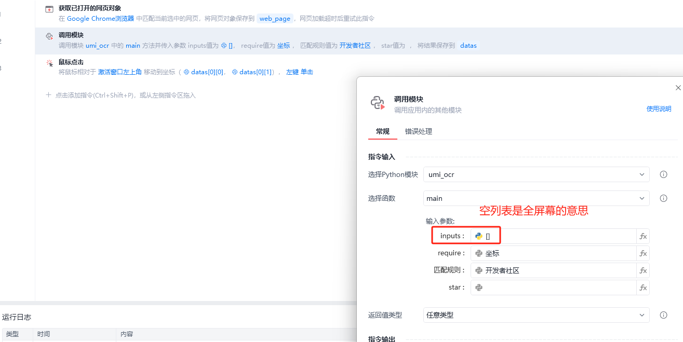Viewport: 683px width, 342px height.
Task: Open the main function dropdown
Action: pos(536,198)
